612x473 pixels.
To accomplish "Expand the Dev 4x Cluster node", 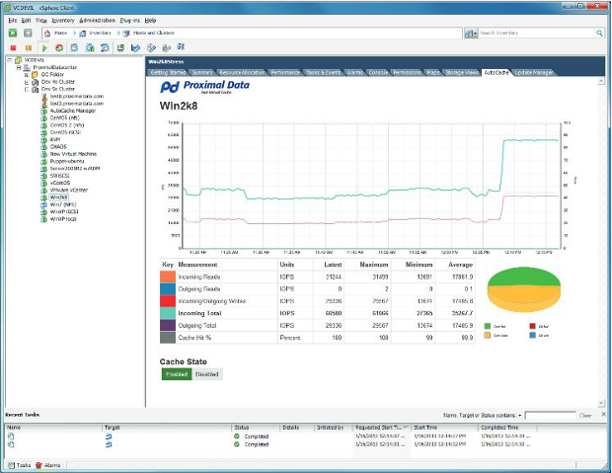I will [x=27, y=82].
